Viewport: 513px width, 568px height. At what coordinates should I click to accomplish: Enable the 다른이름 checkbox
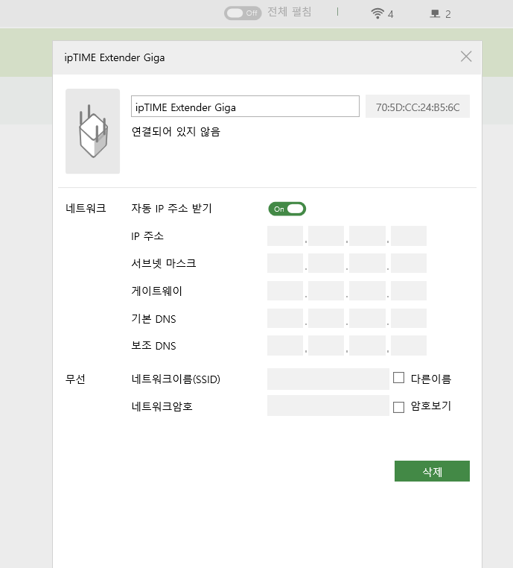tap(398, 378)
